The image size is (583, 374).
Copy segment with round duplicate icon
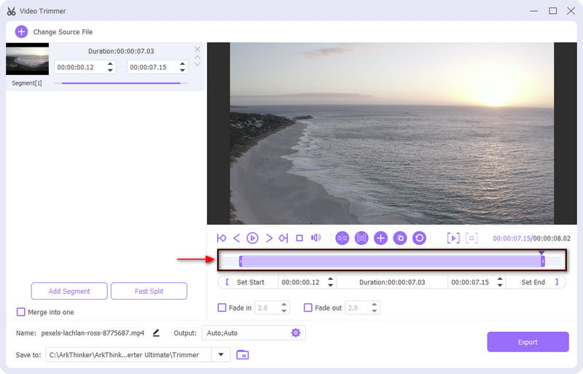tap(400, 238)
